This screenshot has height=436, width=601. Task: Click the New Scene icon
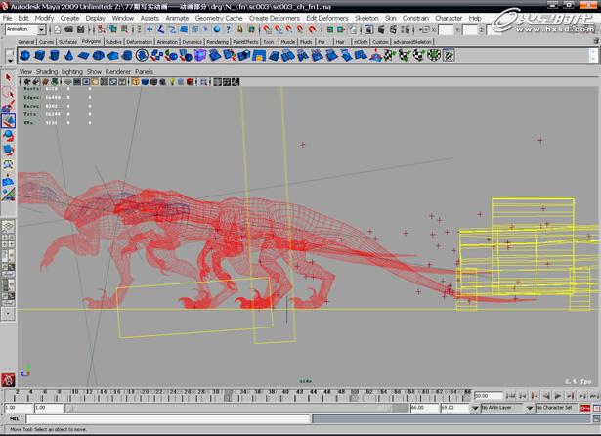tap(58, 29)
